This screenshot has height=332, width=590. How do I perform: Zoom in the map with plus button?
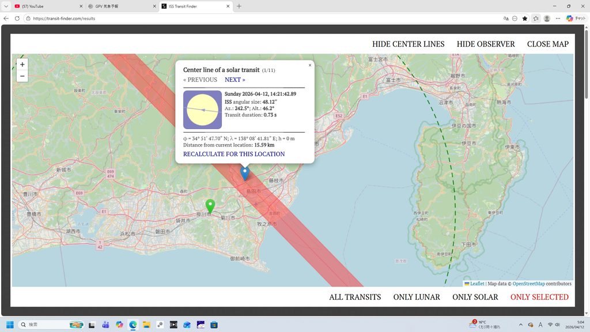tap(22, 65)
